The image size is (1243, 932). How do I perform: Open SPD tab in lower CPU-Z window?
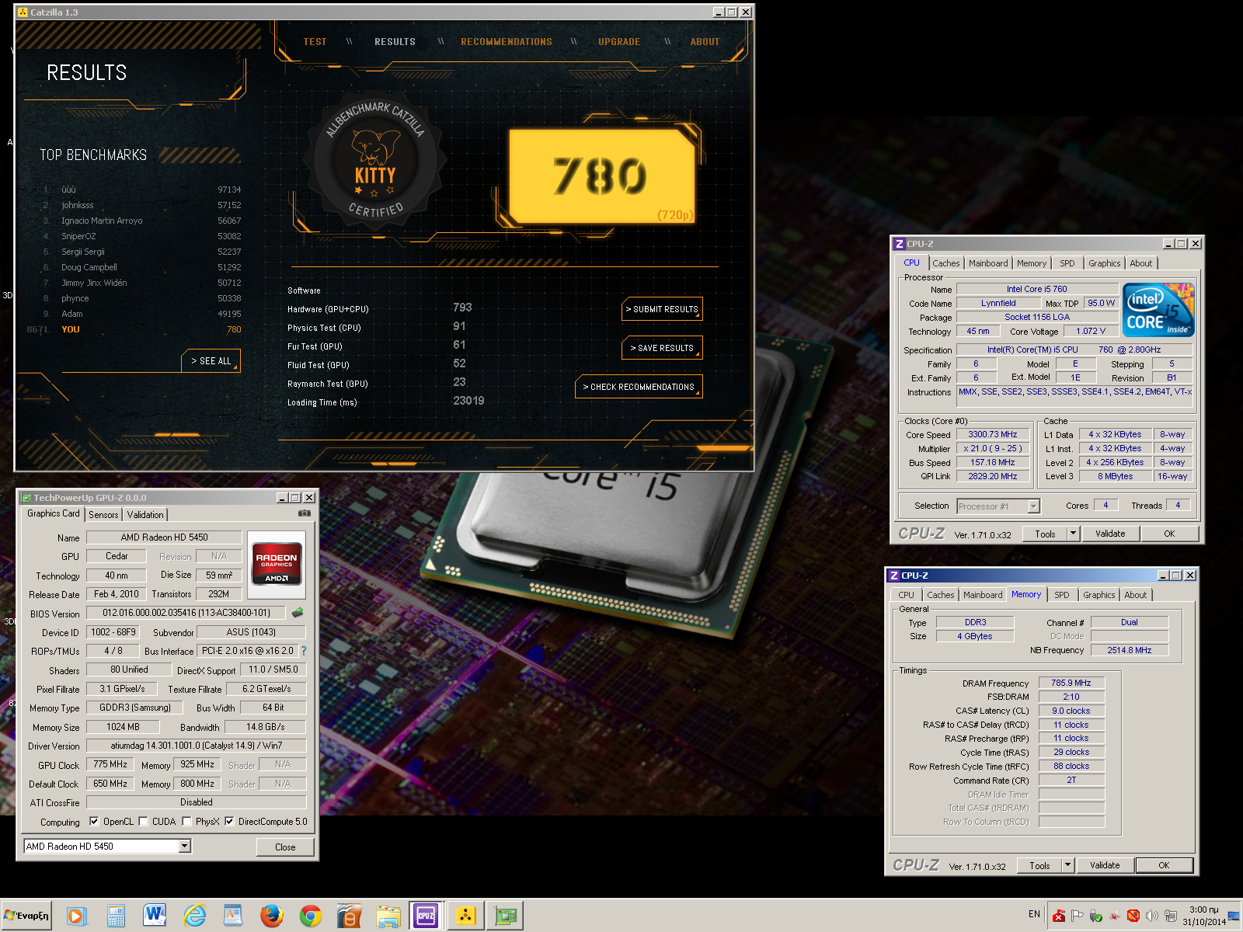[x=1062, y=595]
